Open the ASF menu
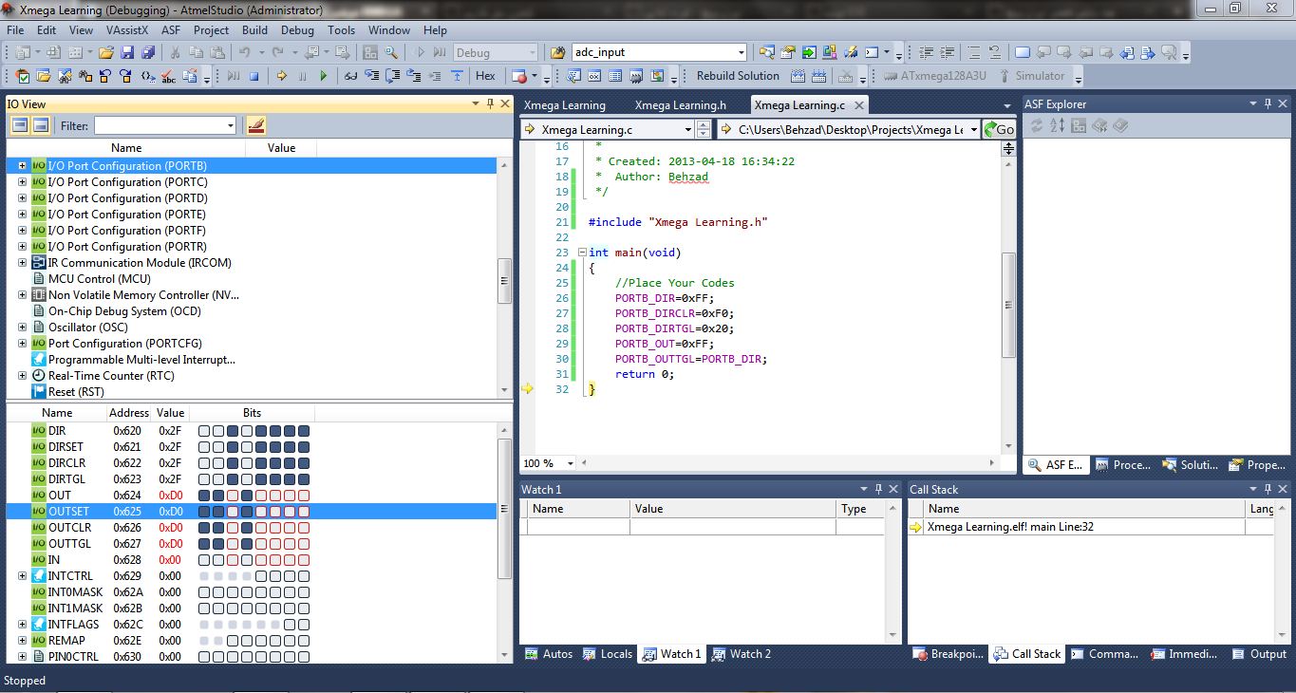The height and width of the screenshot is (693, 1296). tap(171, 30)
